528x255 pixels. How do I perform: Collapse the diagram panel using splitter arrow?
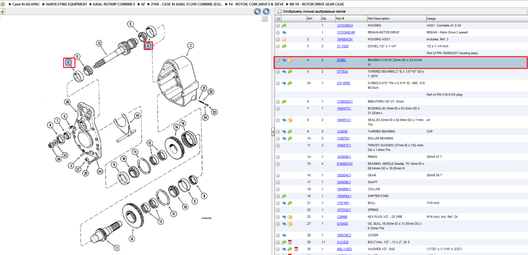pos(273,133)
